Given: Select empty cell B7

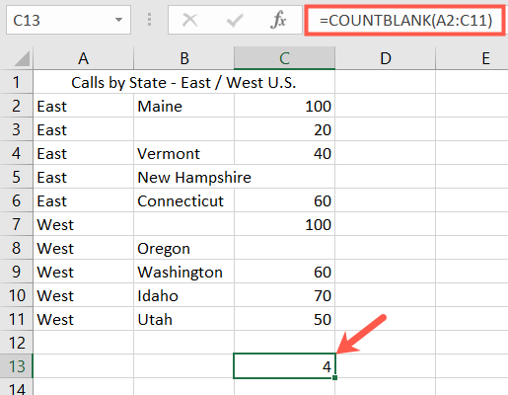Looking at the screenshot, I should tap(184, 224).
